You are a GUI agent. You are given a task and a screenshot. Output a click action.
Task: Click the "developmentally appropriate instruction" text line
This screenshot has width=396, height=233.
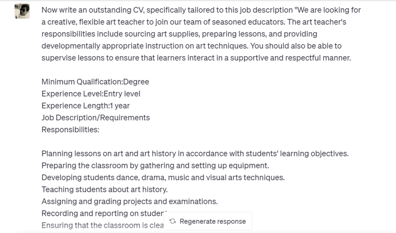point(191,46)
